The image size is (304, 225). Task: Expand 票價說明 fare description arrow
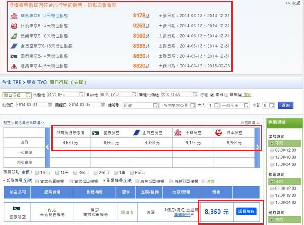pos(192,215)
